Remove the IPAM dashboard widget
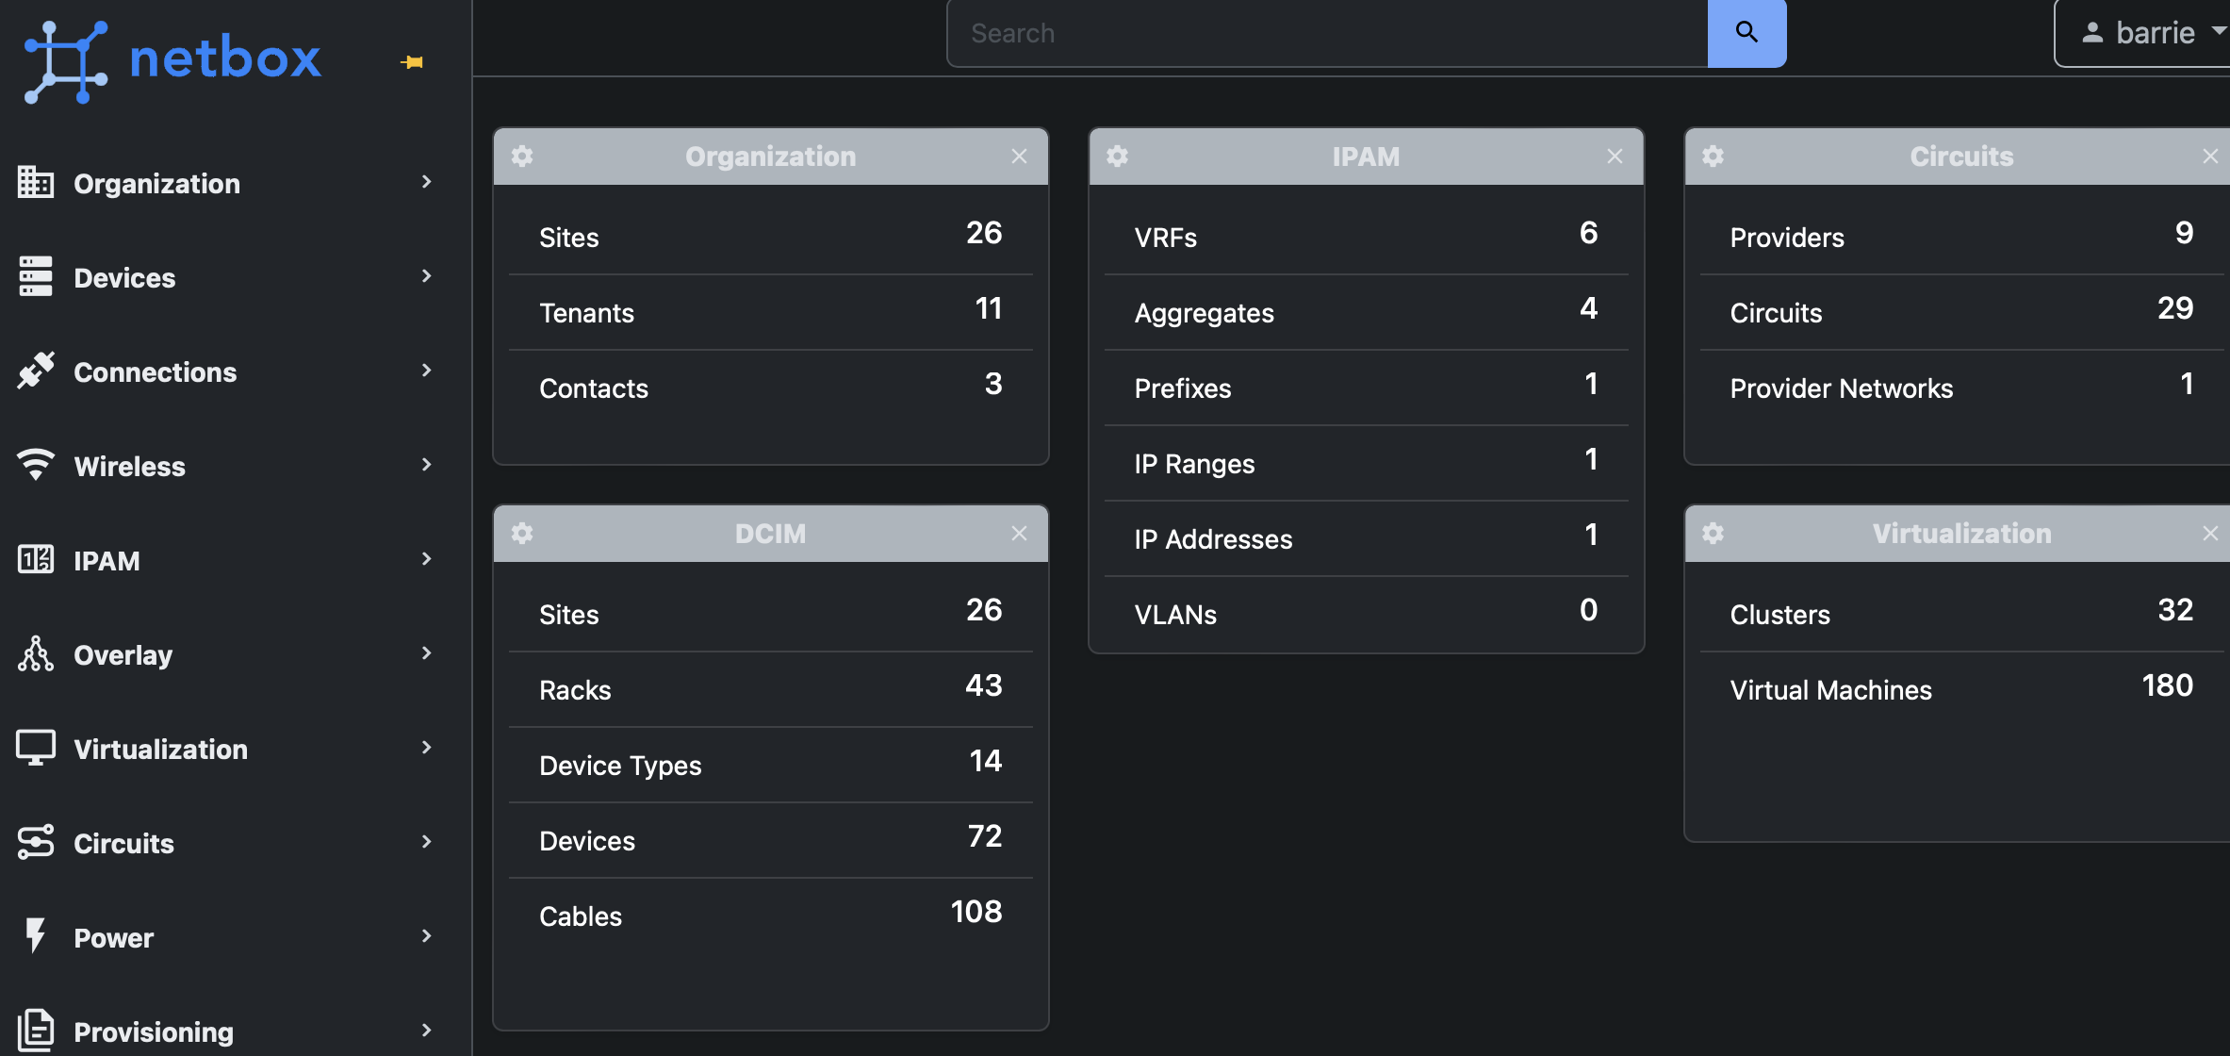Viewport: 2230px width, 1056px height. pyautogui.click(x=1615, y=157)
